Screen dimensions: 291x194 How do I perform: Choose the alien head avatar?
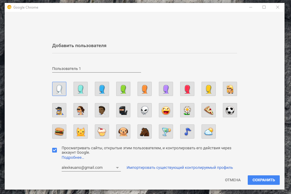(x=145, y=110)
